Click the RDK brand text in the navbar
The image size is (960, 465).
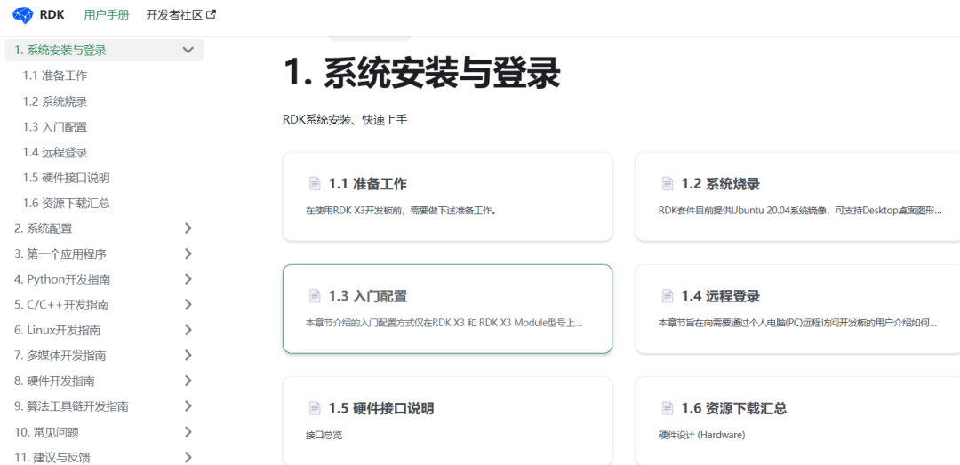click(52, 15)
